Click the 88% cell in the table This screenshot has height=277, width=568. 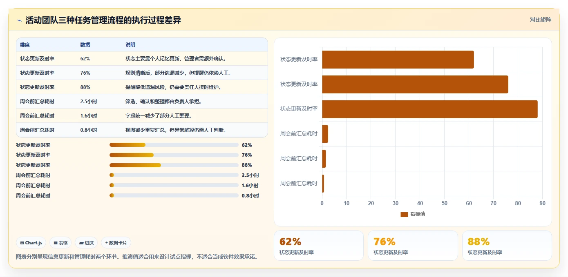tap(85, 87)
